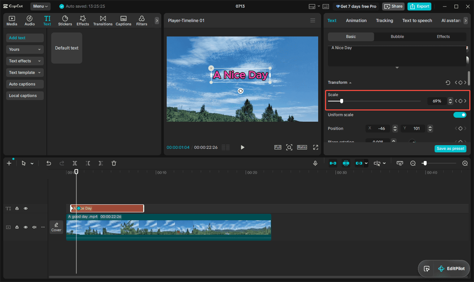Click Save as preset
Image resolution: width=474 pixels, height=282 pixels.
tap(450, 149)
